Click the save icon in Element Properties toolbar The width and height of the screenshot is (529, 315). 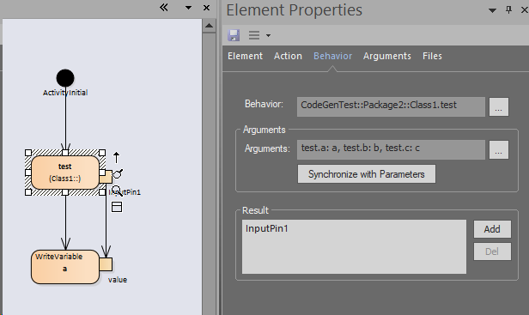(234, 35)
